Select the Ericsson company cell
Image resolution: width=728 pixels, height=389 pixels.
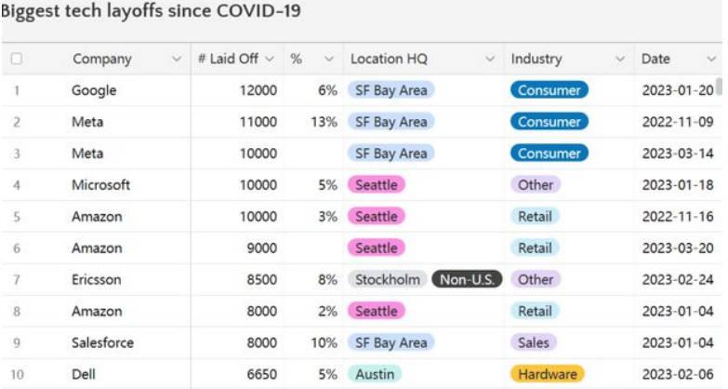[x=96, y=279]
